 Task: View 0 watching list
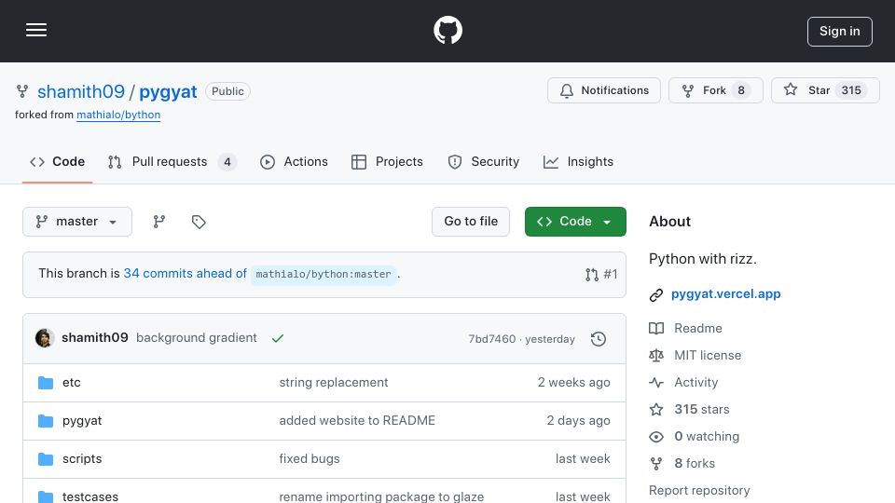point(707,436)
